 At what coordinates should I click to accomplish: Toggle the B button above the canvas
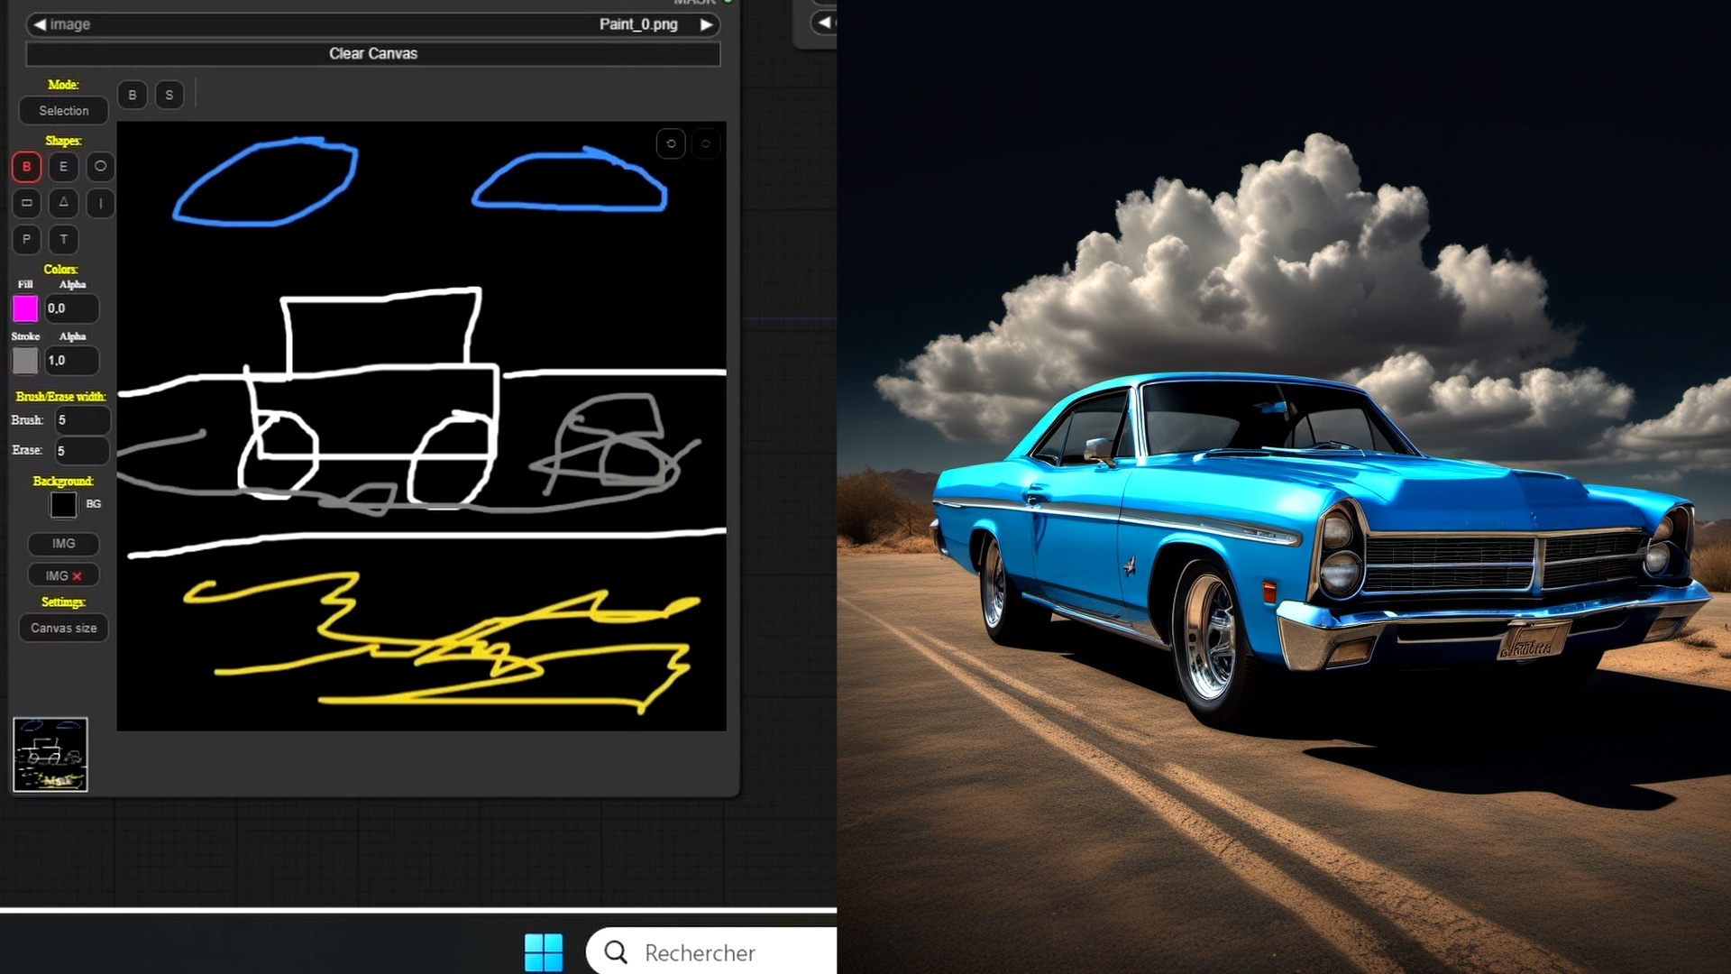point(133,95)
